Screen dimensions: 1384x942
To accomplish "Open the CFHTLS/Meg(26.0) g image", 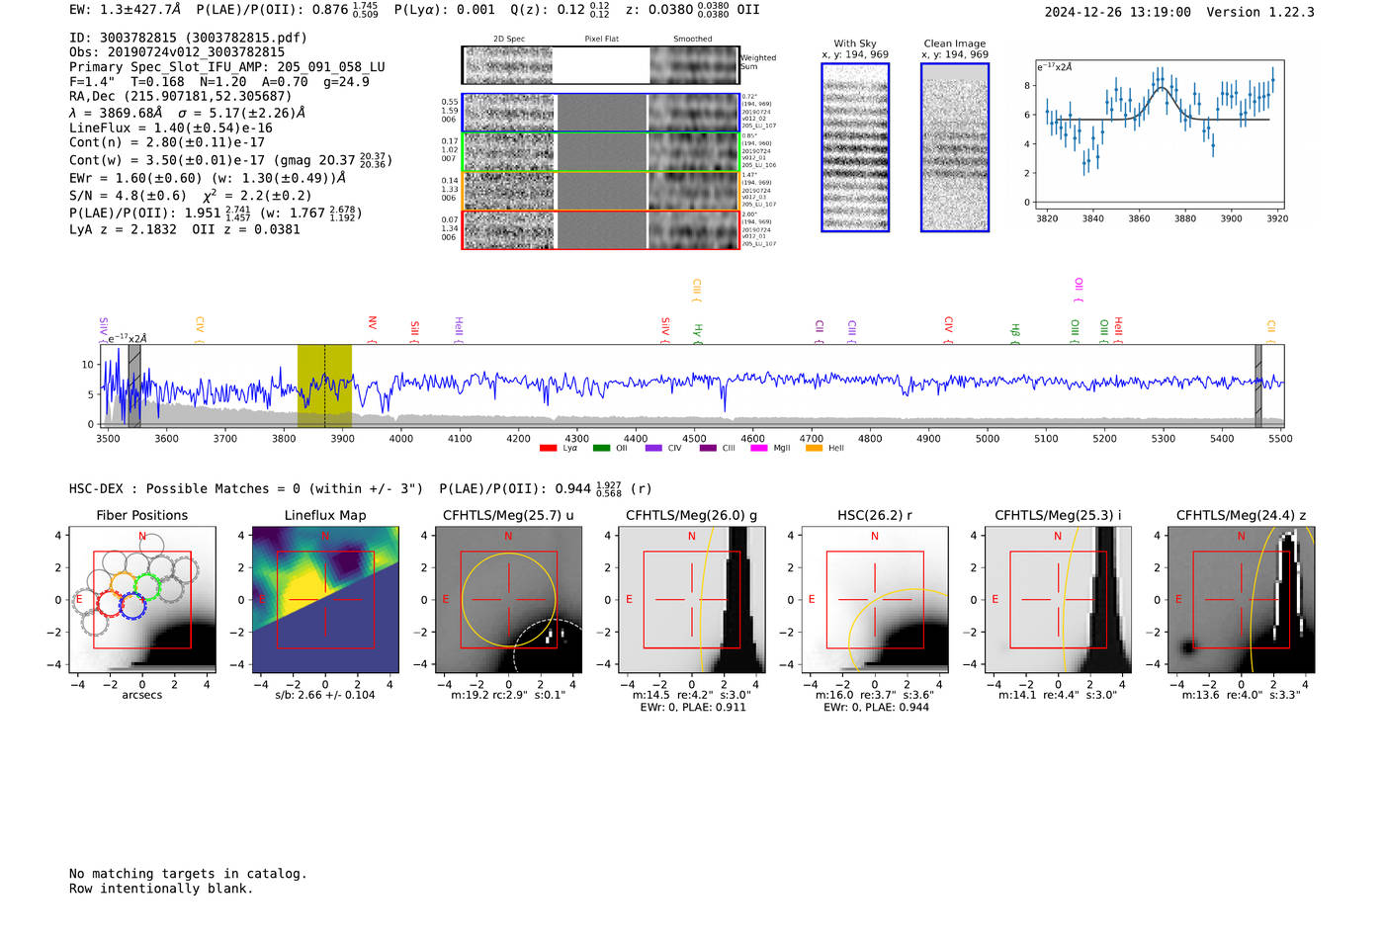I will 692,600.
